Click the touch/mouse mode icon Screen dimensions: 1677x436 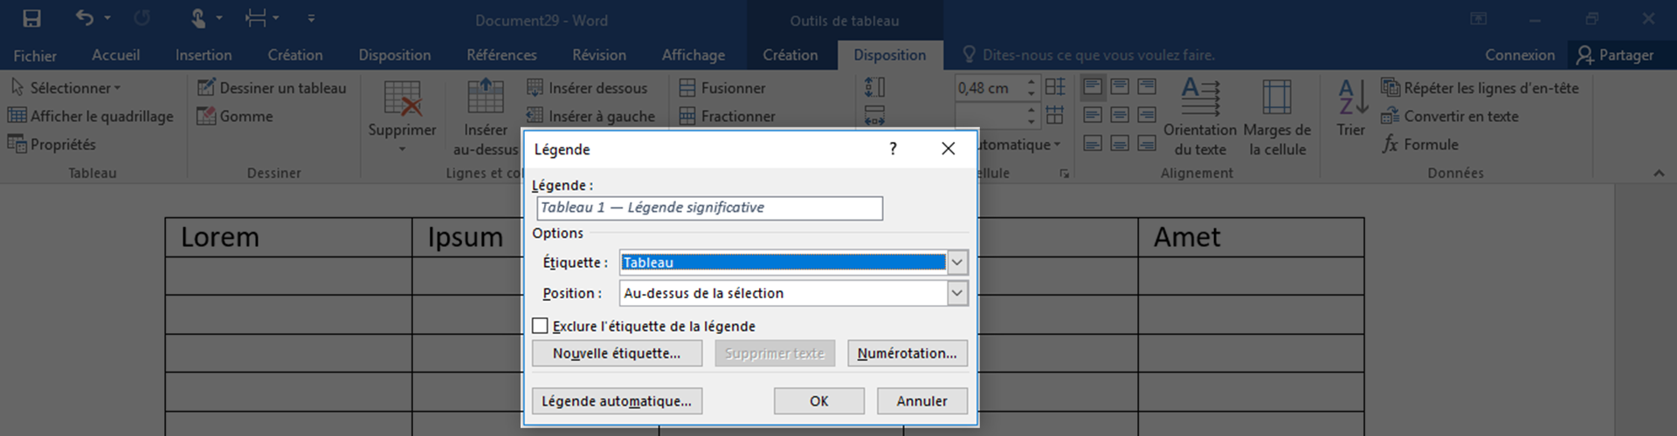click(198, 18)
